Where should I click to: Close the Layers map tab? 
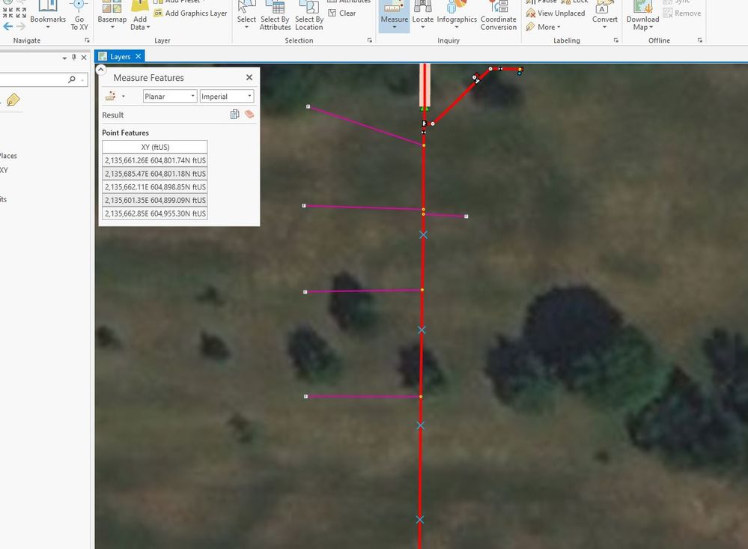tap(139, 56)
